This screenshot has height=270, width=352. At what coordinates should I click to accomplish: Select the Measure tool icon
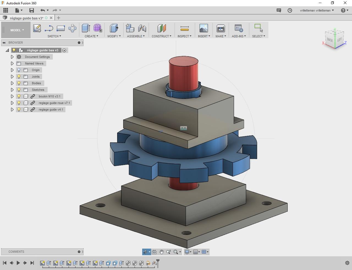[184, 28]
